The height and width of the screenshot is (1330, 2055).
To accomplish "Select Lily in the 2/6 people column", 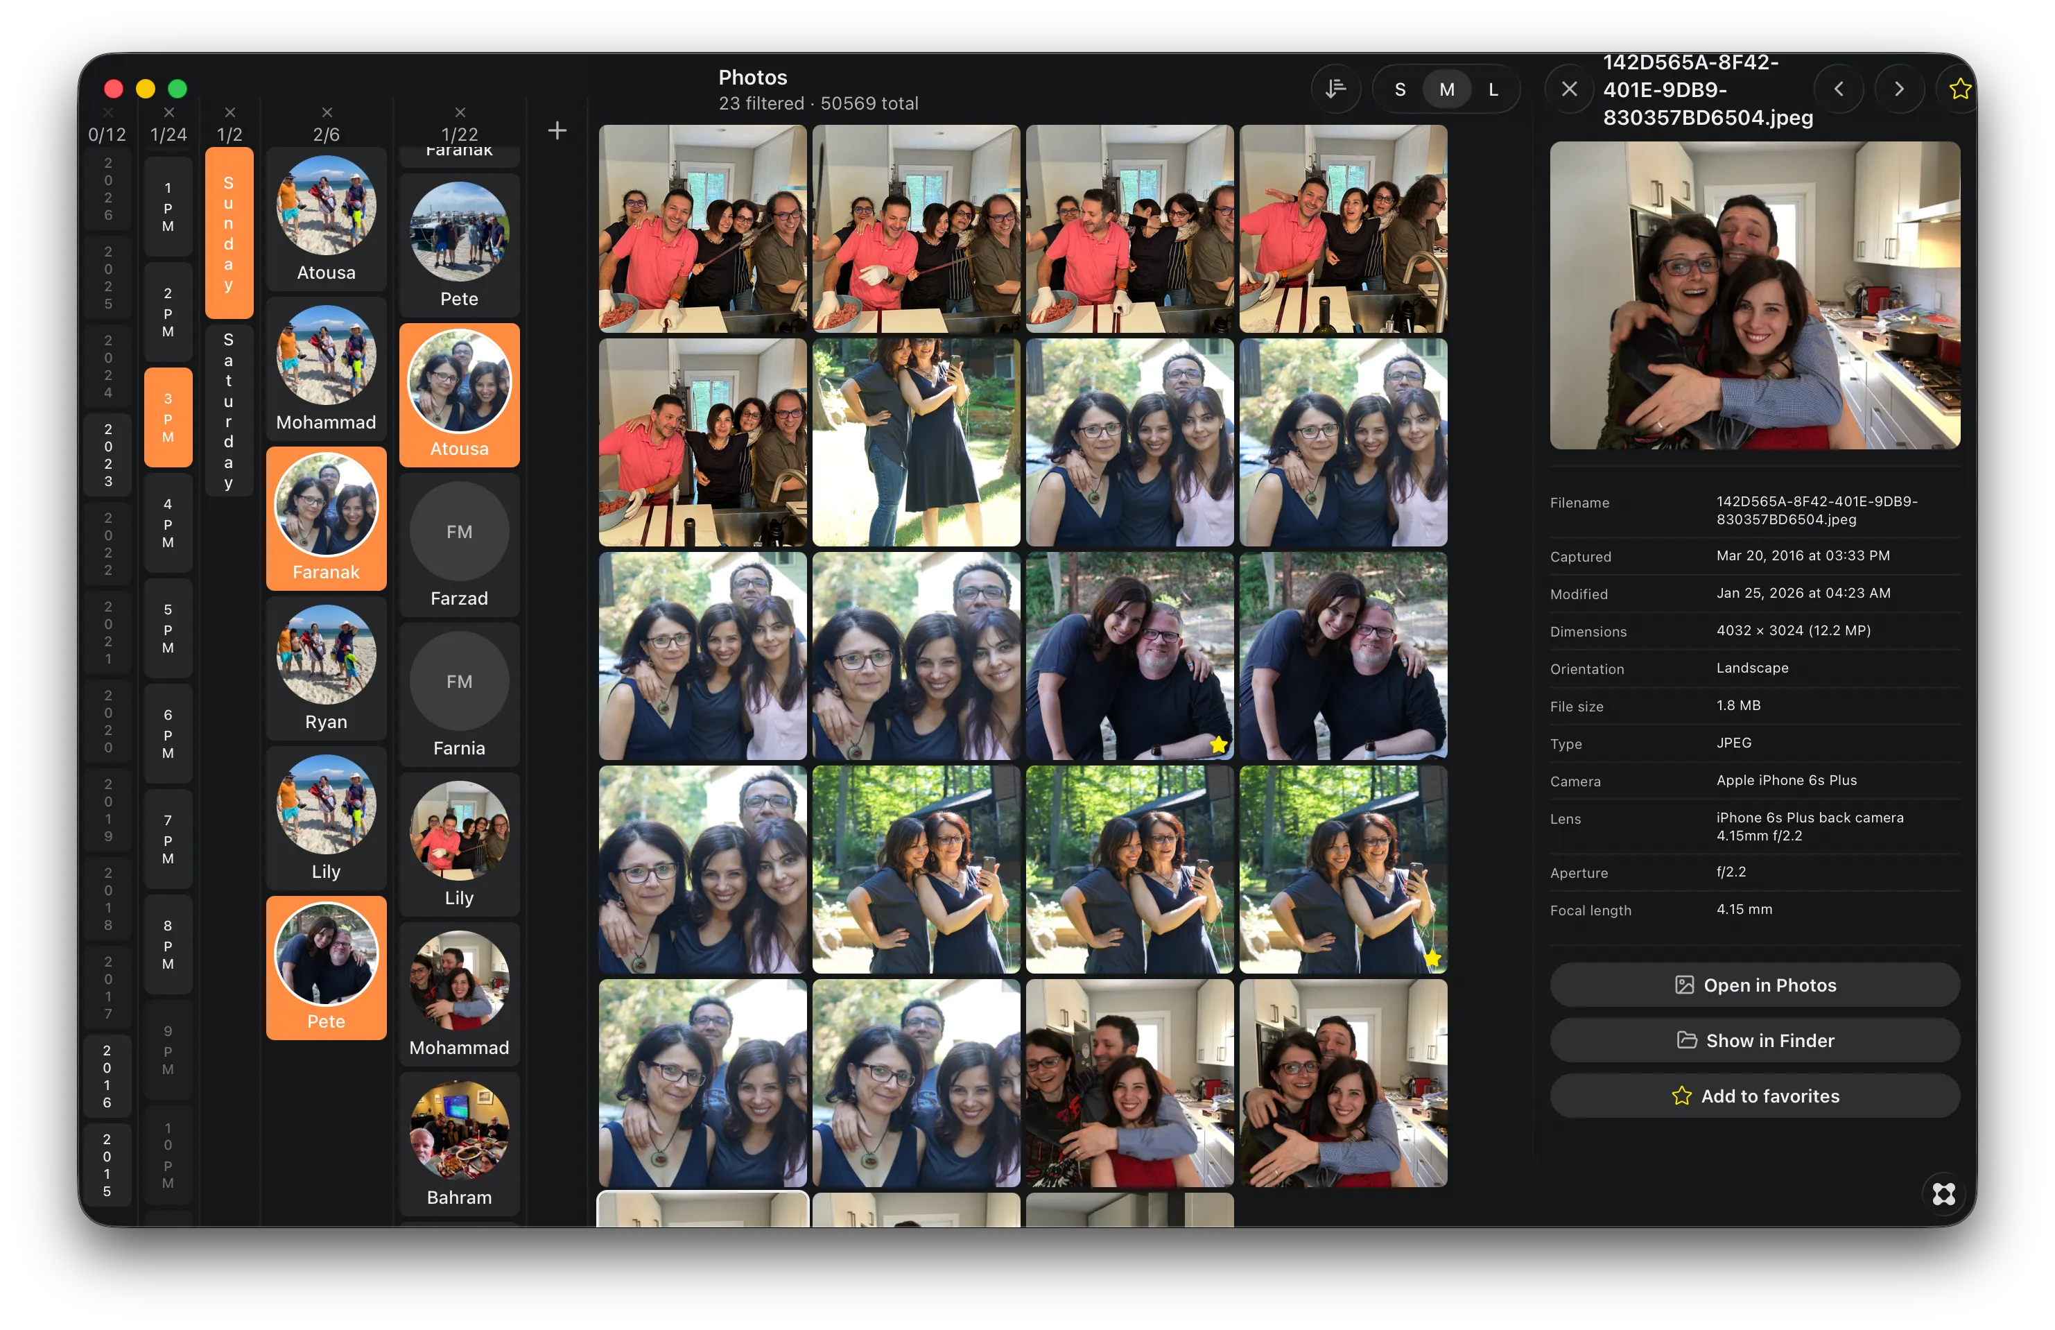I will (x=327, y=818).
